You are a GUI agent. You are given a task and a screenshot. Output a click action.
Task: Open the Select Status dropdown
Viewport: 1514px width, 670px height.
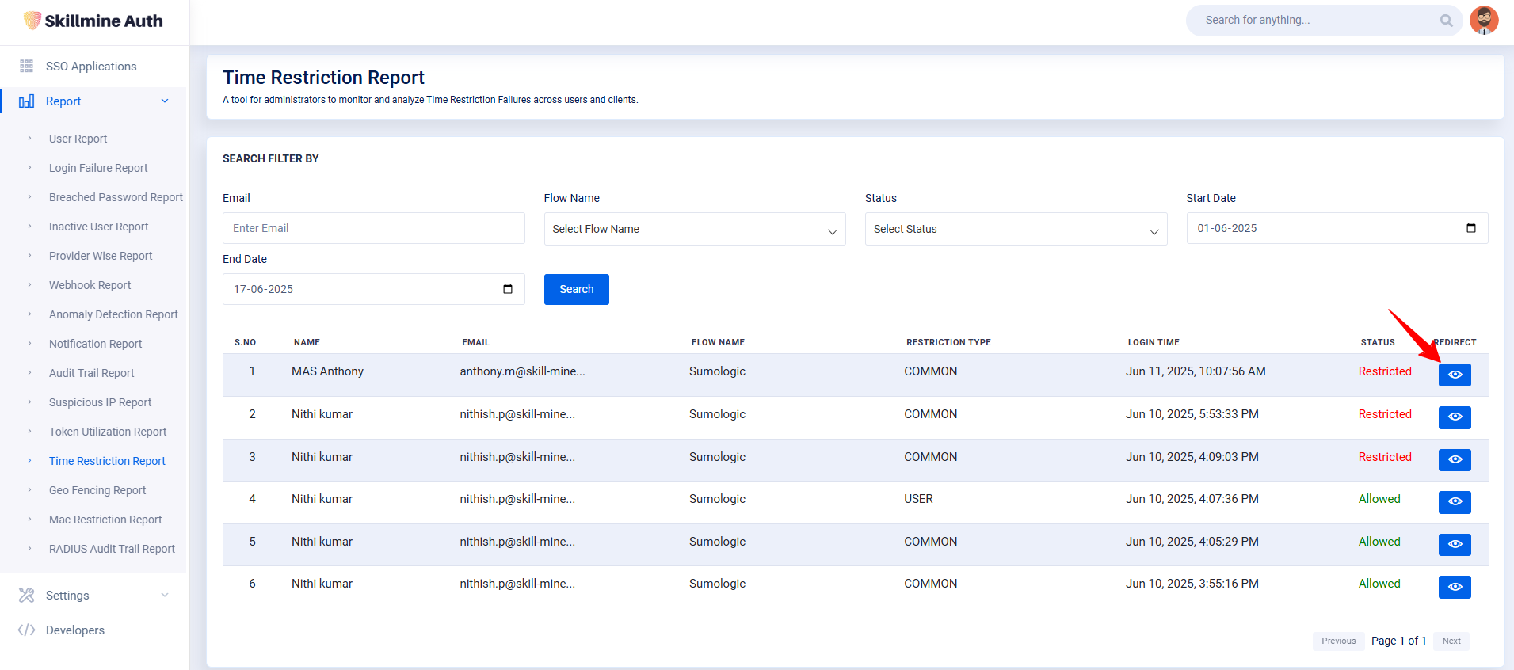pyautogui.click(x=1015, y=229)
